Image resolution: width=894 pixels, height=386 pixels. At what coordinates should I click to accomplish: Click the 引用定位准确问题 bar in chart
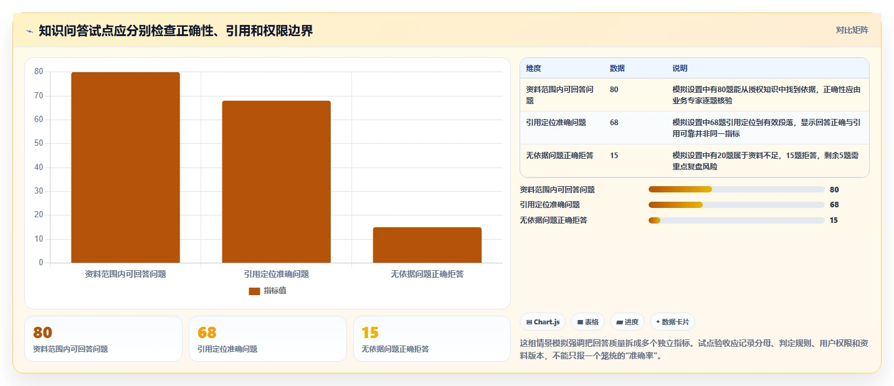coord(276,182)
